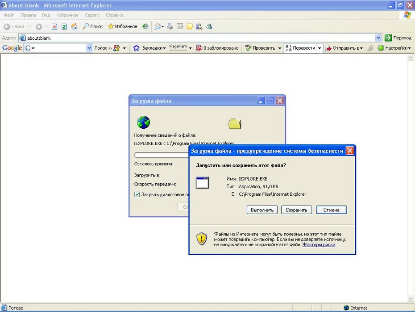The height and width of the screenshot is (312, 415).
Task: Click the page vertical scrollbar up arrow
Action: (411, 58)
